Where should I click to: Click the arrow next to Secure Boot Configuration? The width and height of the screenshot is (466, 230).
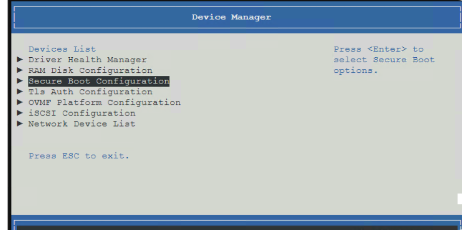pyautogui.click(x=20, y=81)
